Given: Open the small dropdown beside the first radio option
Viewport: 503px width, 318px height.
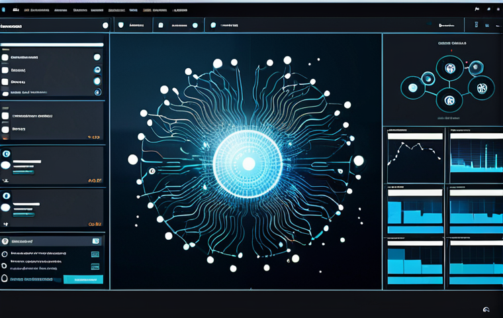Looking at the screenshot, I should tap(95, 254).
